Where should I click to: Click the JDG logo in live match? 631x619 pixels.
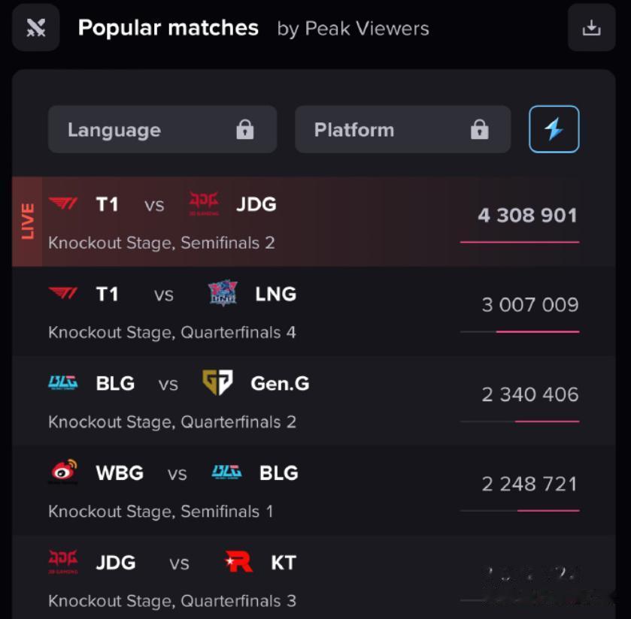coord(204,204)
